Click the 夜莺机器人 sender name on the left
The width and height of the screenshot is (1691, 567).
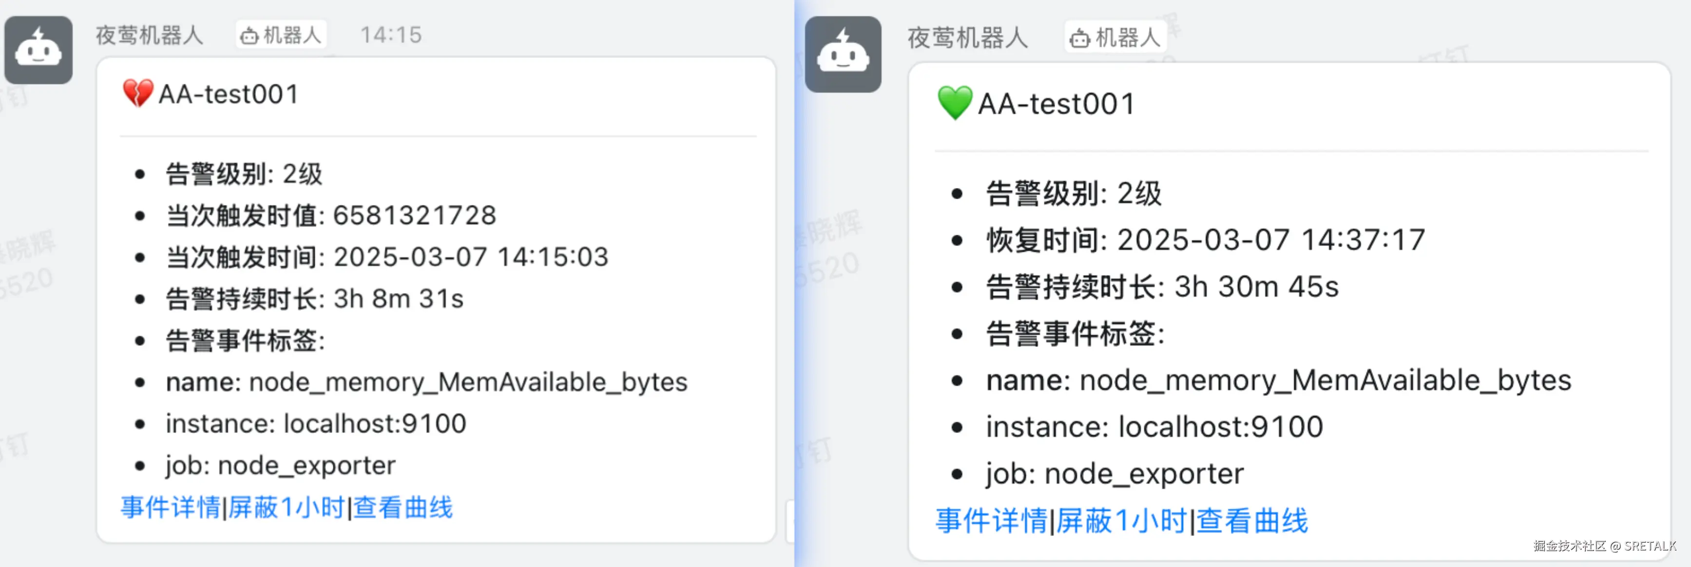pos(150,35)
